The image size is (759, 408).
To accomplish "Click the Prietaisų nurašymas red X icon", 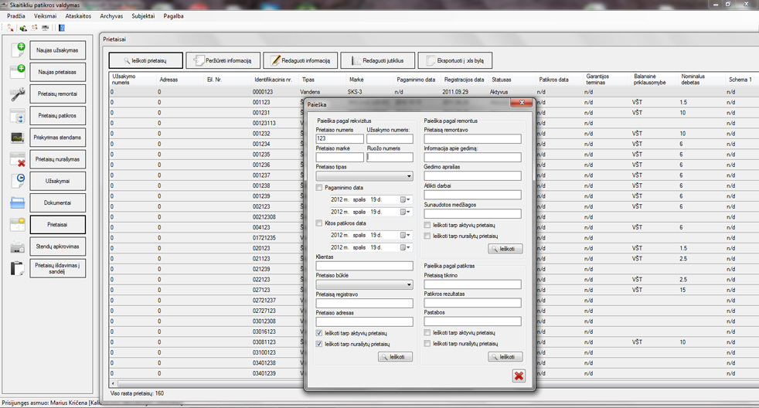I will [x=17, y=159].
